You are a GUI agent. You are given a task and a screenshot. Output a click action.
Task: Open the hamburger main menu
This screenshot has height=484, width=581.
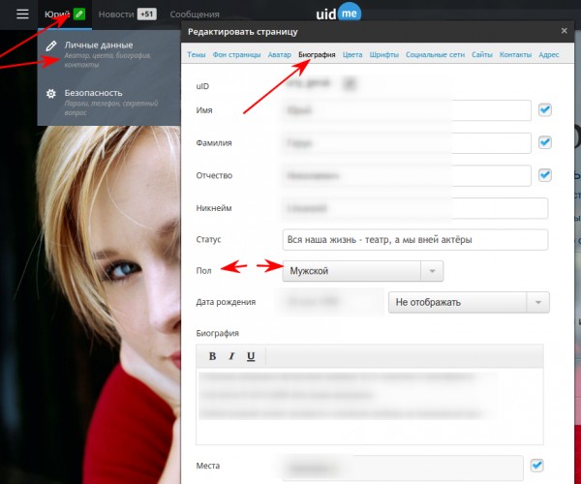coord(22,15)
